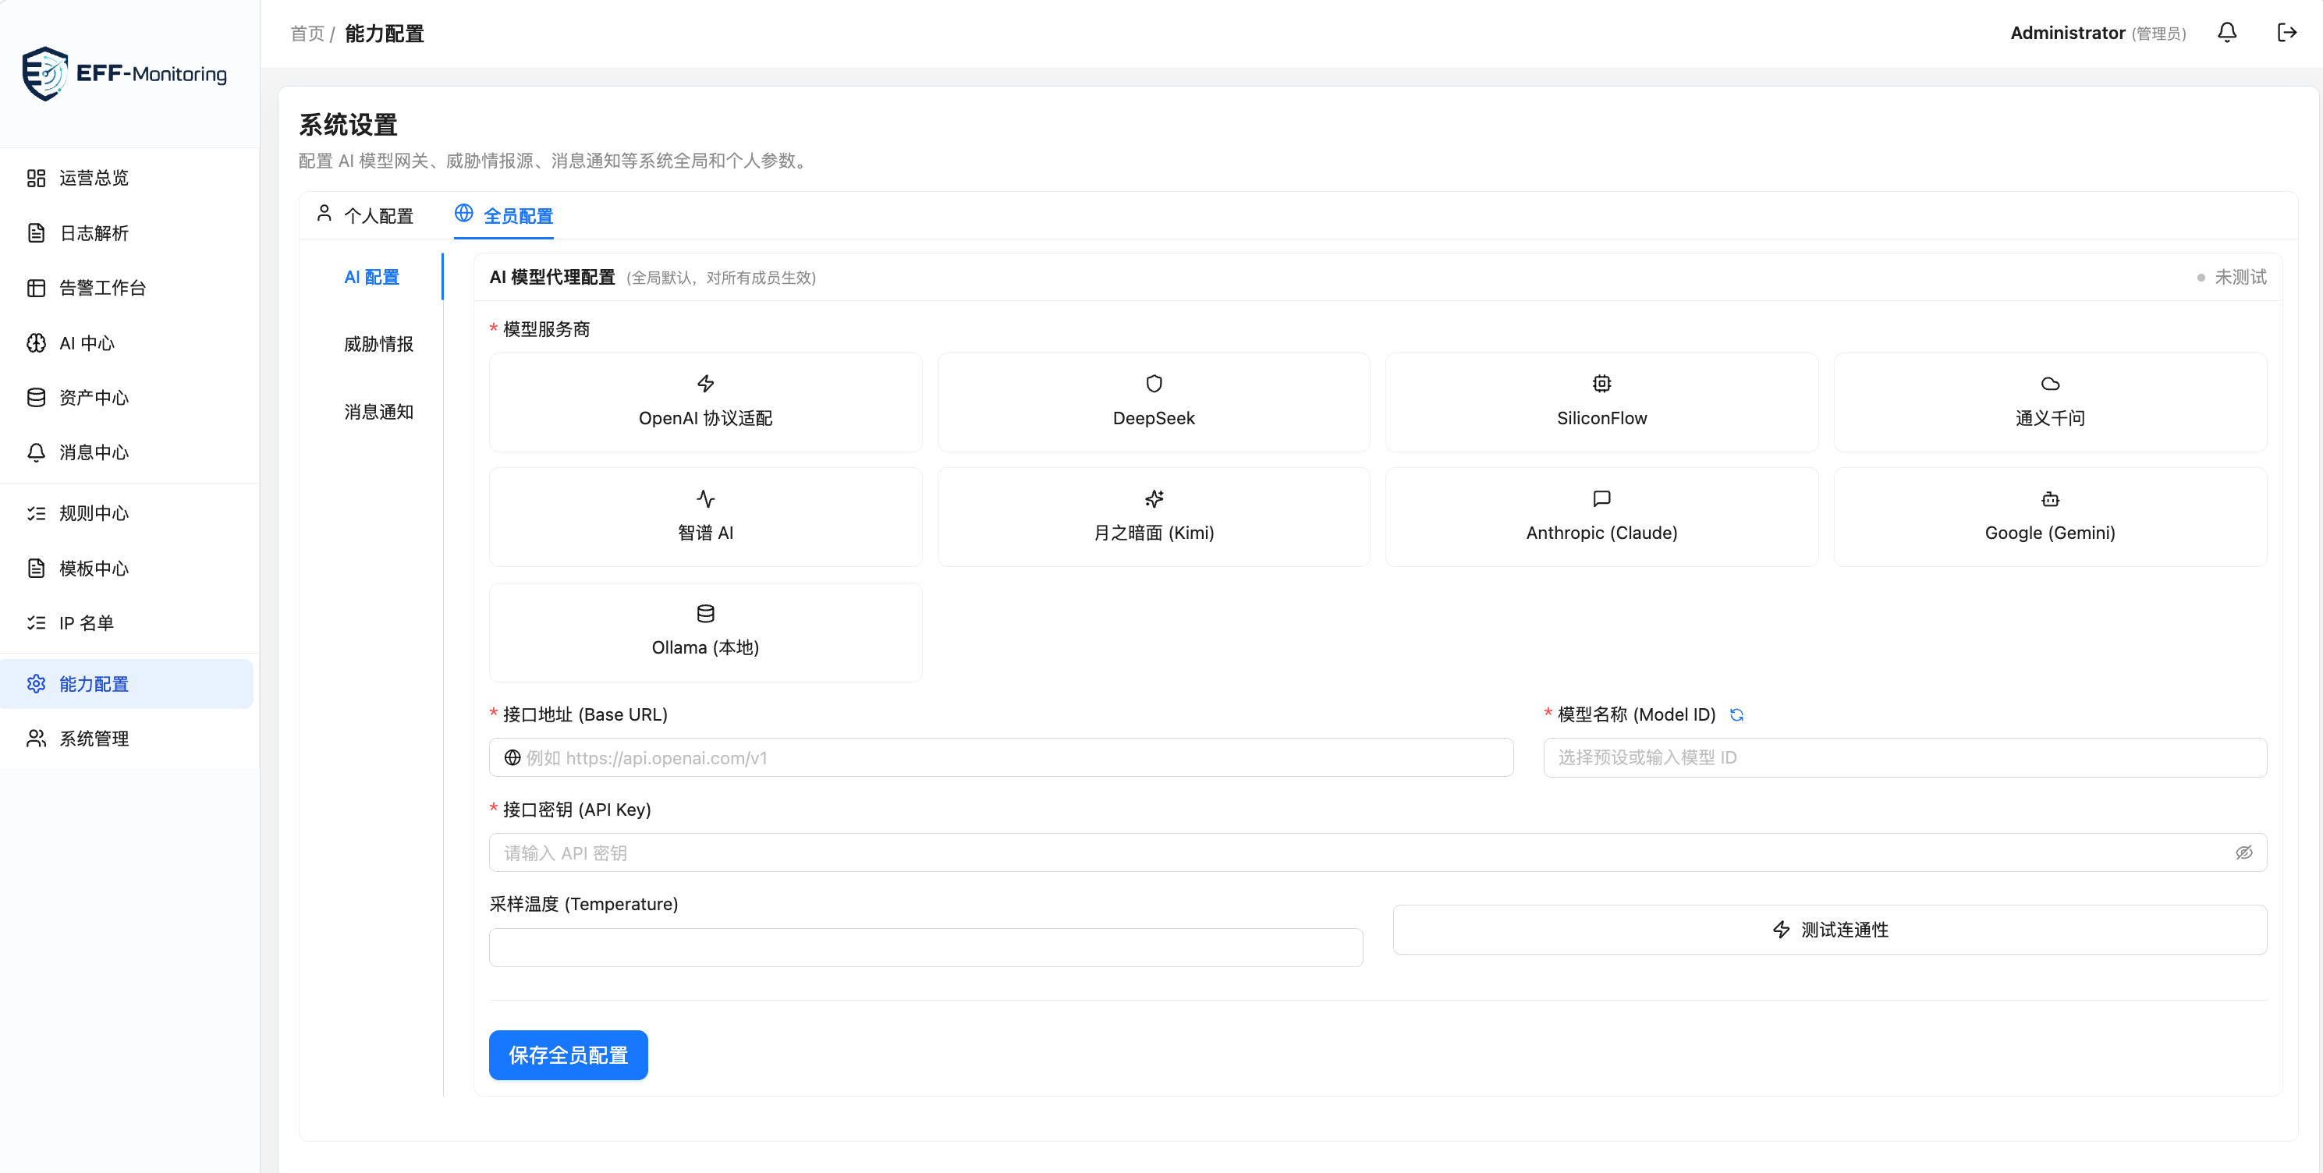Refresh the model list beside 模型名称

(1736, 714)
